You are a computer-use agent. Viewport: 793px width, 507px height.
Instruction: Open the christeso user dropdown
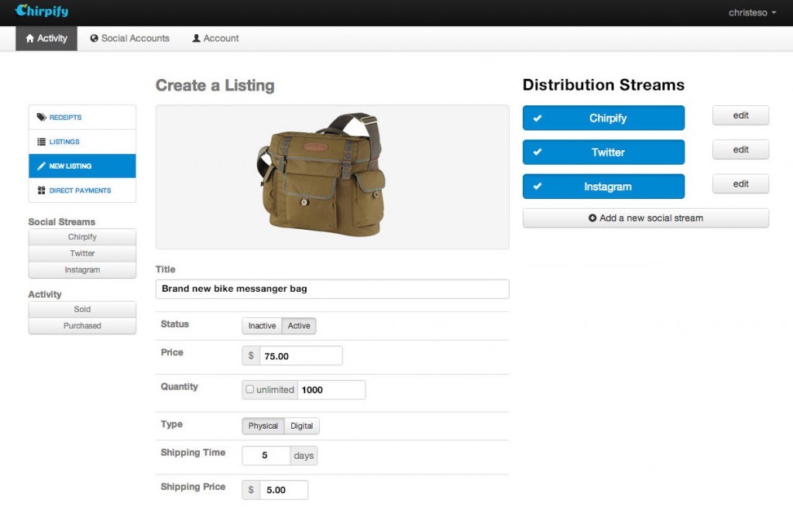coord(752,12)
